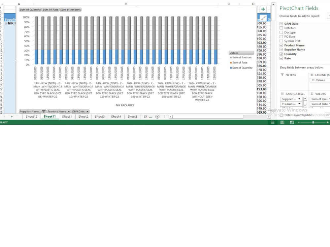Show more sheet tabs via ellipsis
The height and width of the screenshot is (247, 330).
150,117
